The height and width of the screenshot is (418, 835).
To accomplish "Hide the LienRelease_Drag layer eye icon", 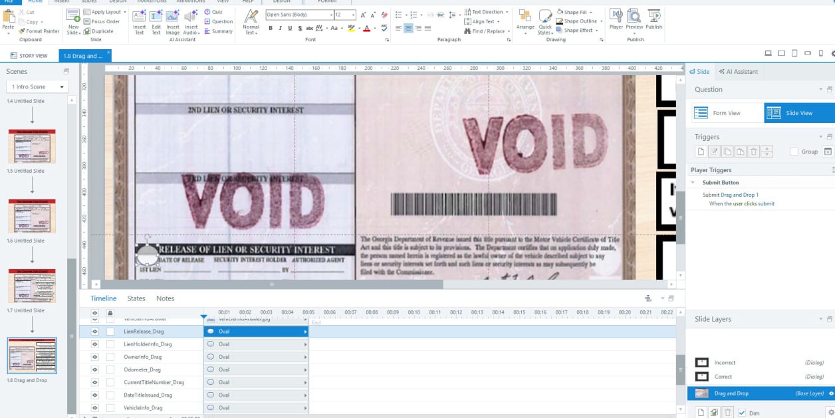I will click(94, 331).
